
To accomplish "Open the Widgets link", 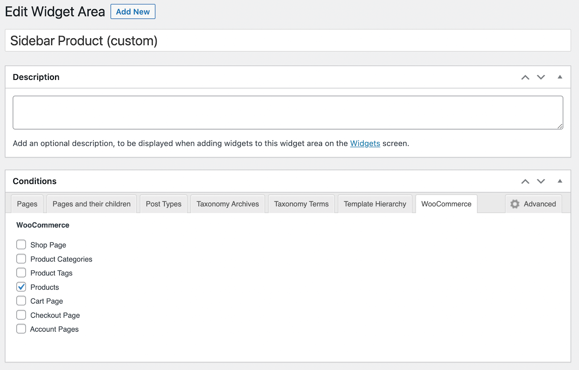I will (365, 143).
